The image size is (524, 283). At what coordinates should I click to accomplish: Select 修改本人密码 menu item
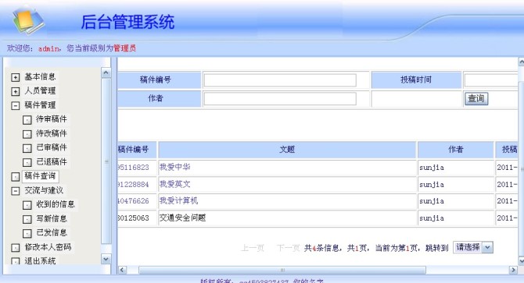(x=48, y=247)
